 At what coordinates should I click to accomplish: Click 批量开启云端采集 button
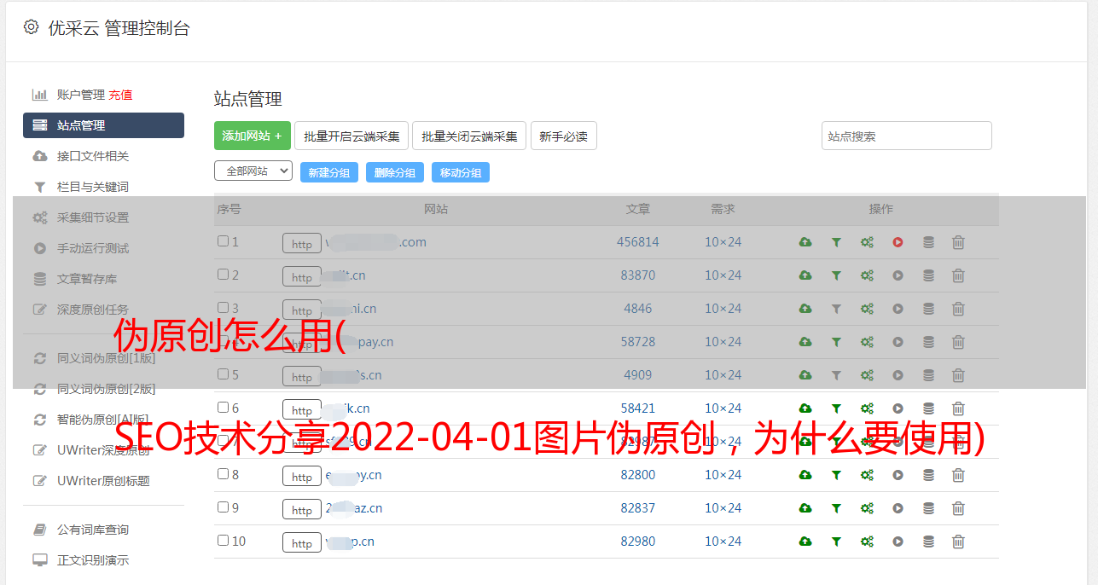tap(351, 136)
